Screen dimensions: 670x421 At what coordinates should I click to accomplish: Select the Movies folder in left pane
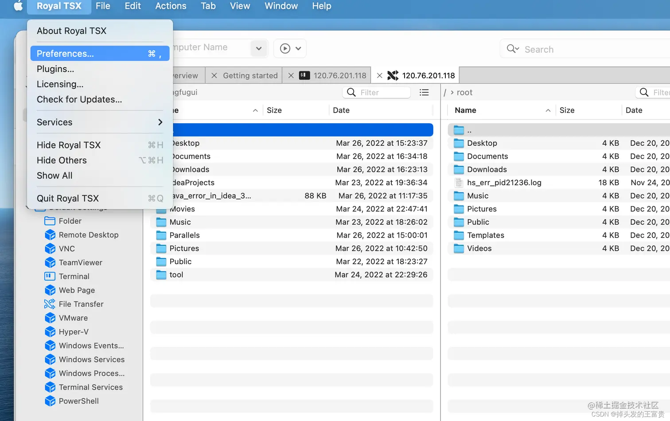pos(292,209)
